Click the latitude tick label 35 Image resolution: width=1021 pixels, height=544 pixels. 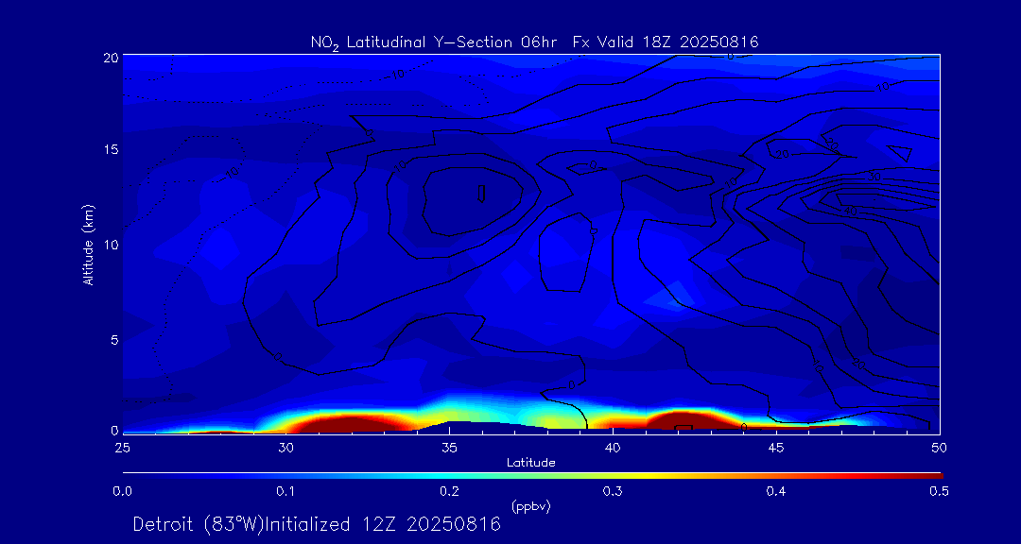(449, 448)
